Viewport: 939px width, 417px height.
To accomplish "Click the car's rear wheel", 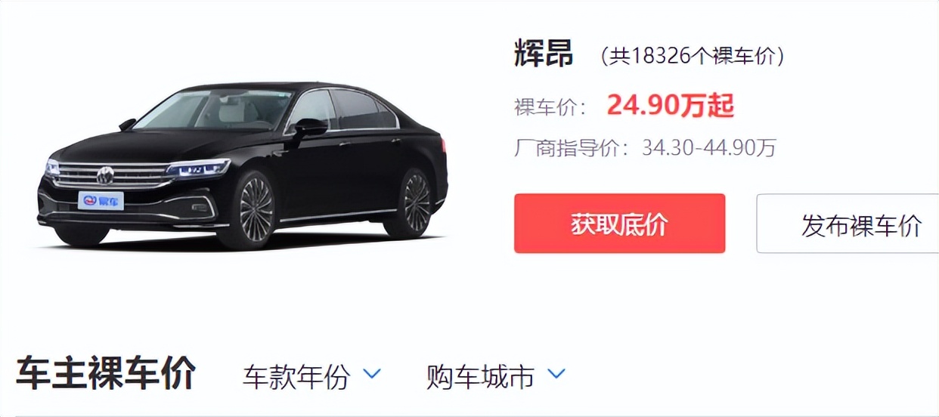I will pyautogui.click(x=414, y=202).
